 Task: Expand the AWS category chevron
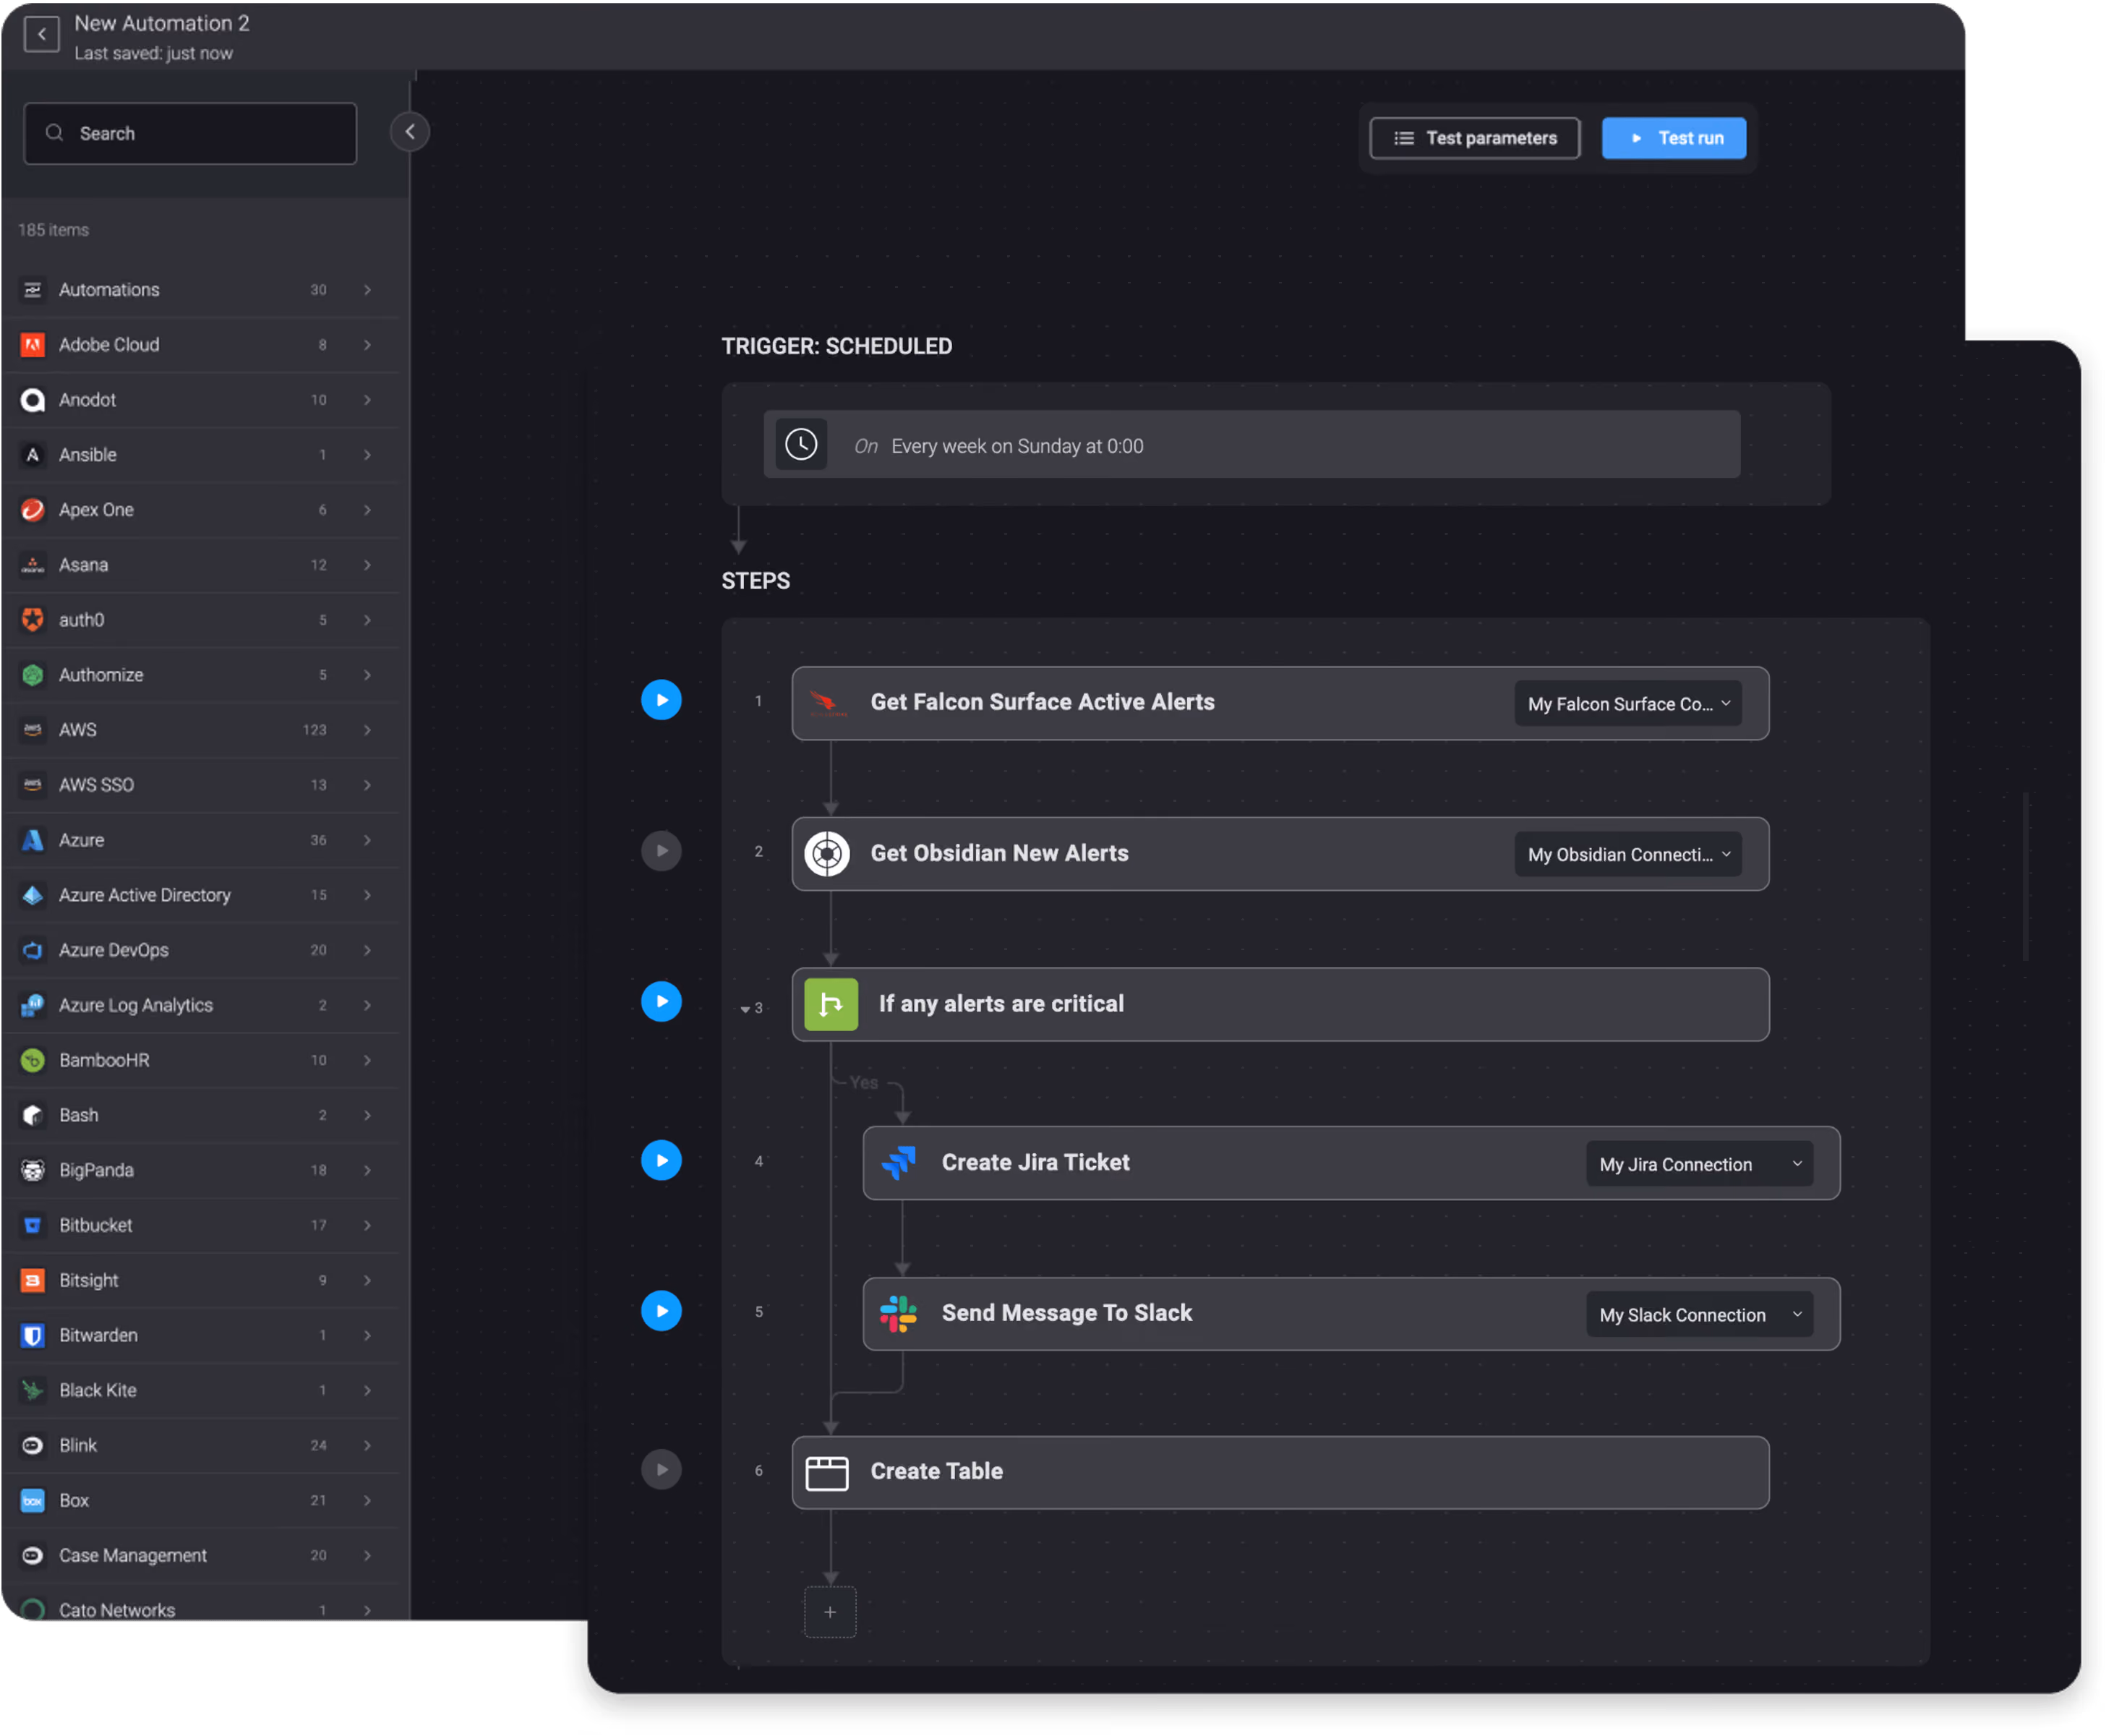pyautogui.click(x=367, y=730)
